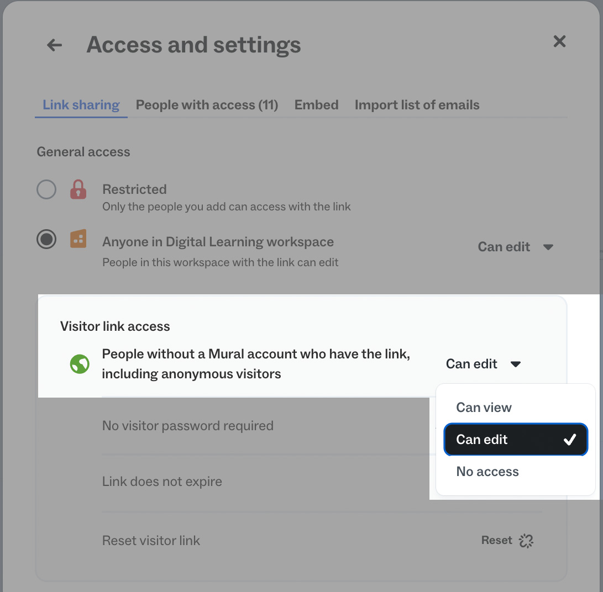This screenshot has width=603, height=592.
Task: Select the Anyone in Digital Learning workspace option
Action: (x=46, y=239)
